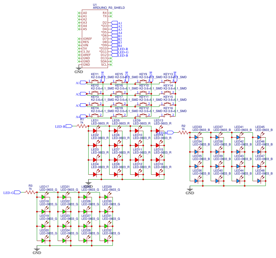Click the KEY6 push-button switch symbol

pos(119,93)
